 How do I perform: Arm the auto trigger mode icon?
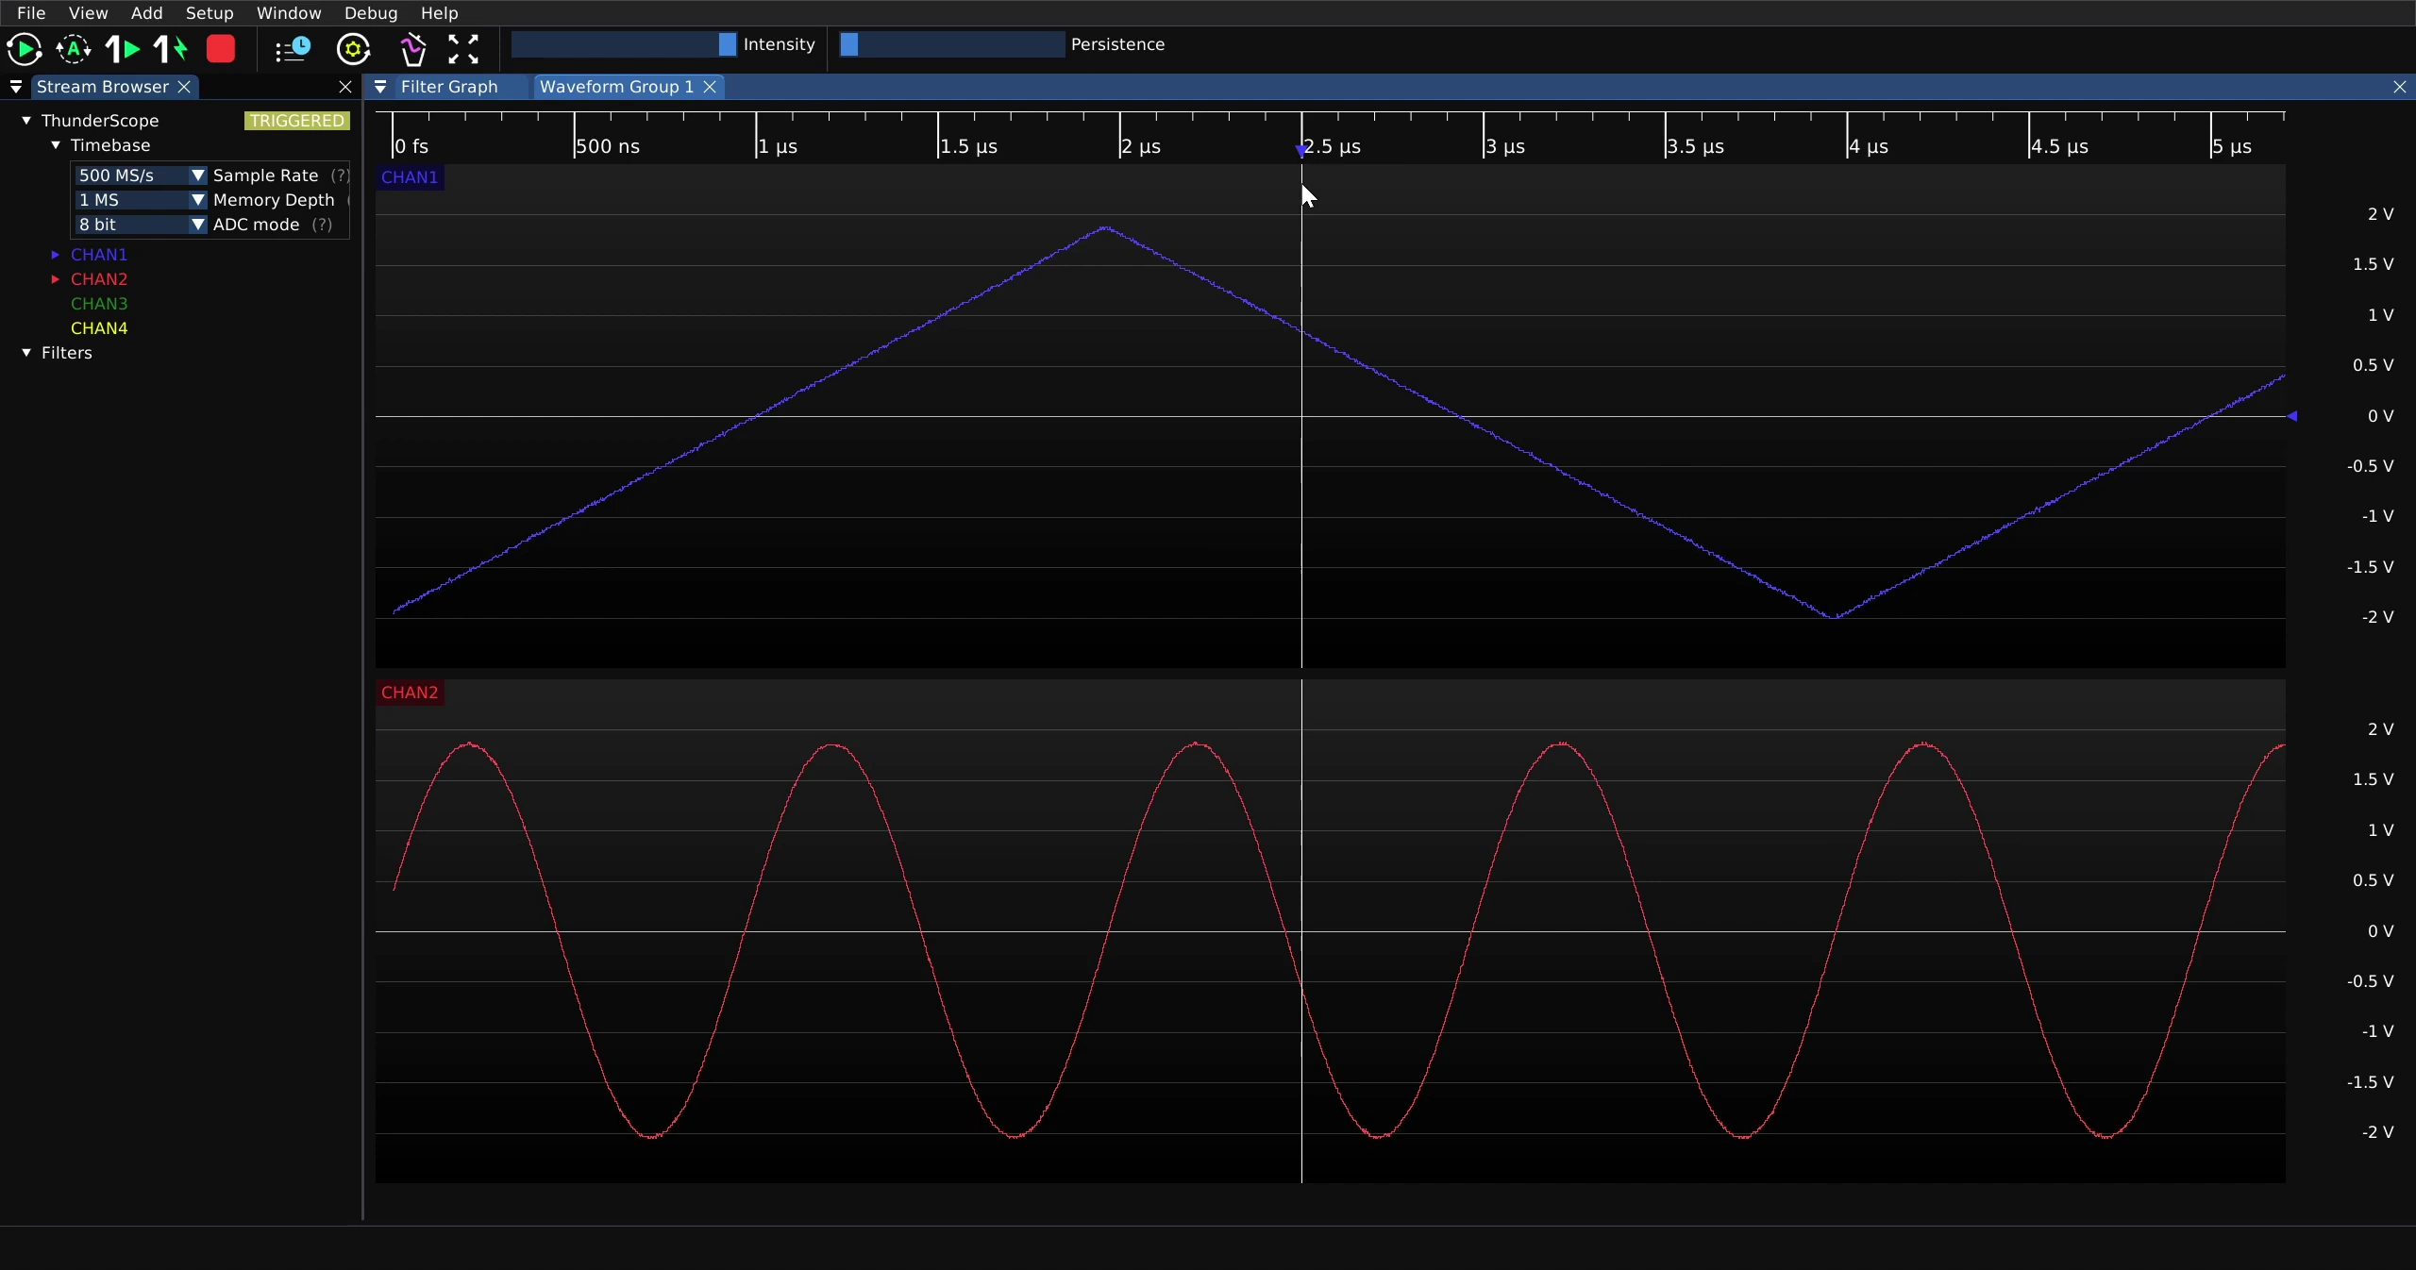coord(74,49)
